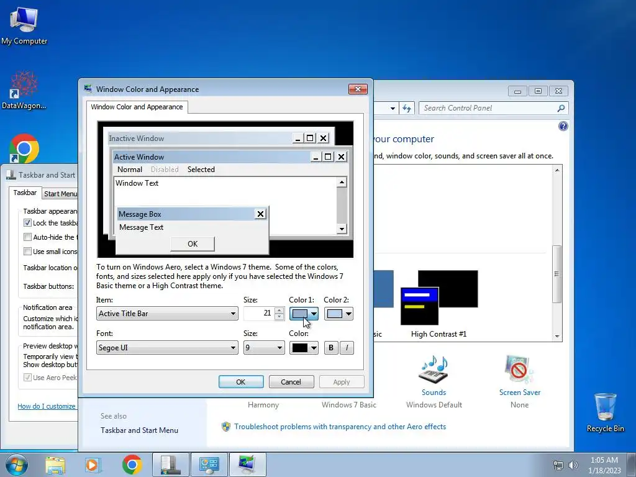636x477 pixels.
Task: Enable Auto-hide the taskbar checkbox
Action: coord(27,237)
